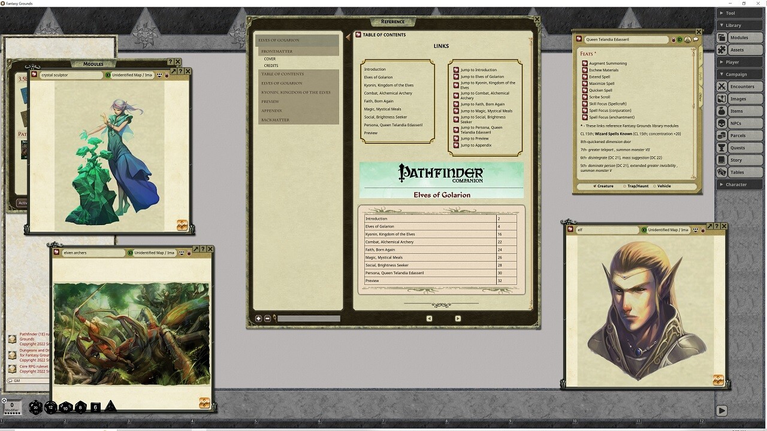
Task: Click the Quests goblet icon
Action: click(x=722, y=148)
